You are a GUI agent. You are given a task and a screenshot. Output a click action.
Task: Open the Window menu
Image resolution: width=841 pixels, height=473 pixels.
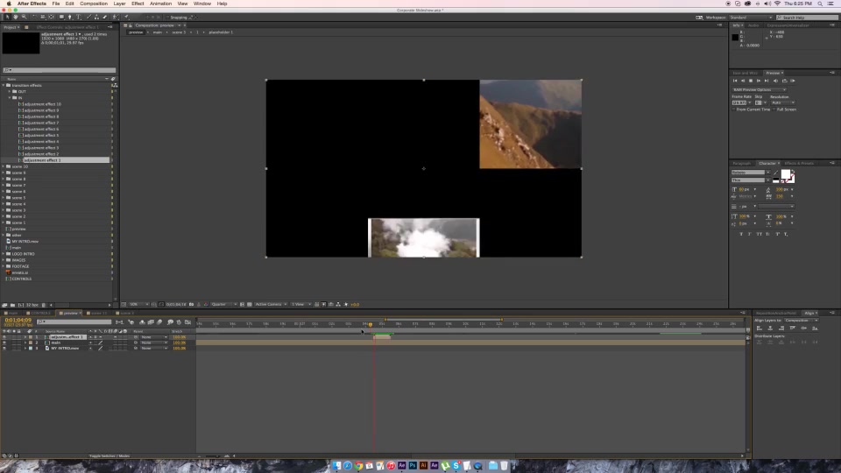[202, 4]
